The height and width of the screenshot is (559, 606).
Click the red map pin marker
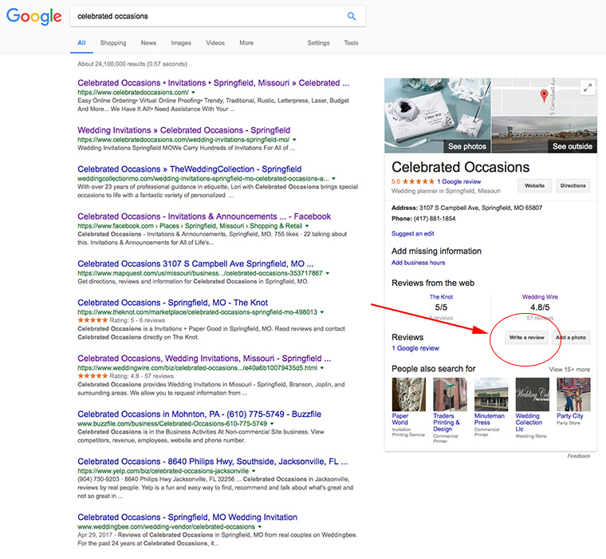pyautogui.click(x=544, y=95)
